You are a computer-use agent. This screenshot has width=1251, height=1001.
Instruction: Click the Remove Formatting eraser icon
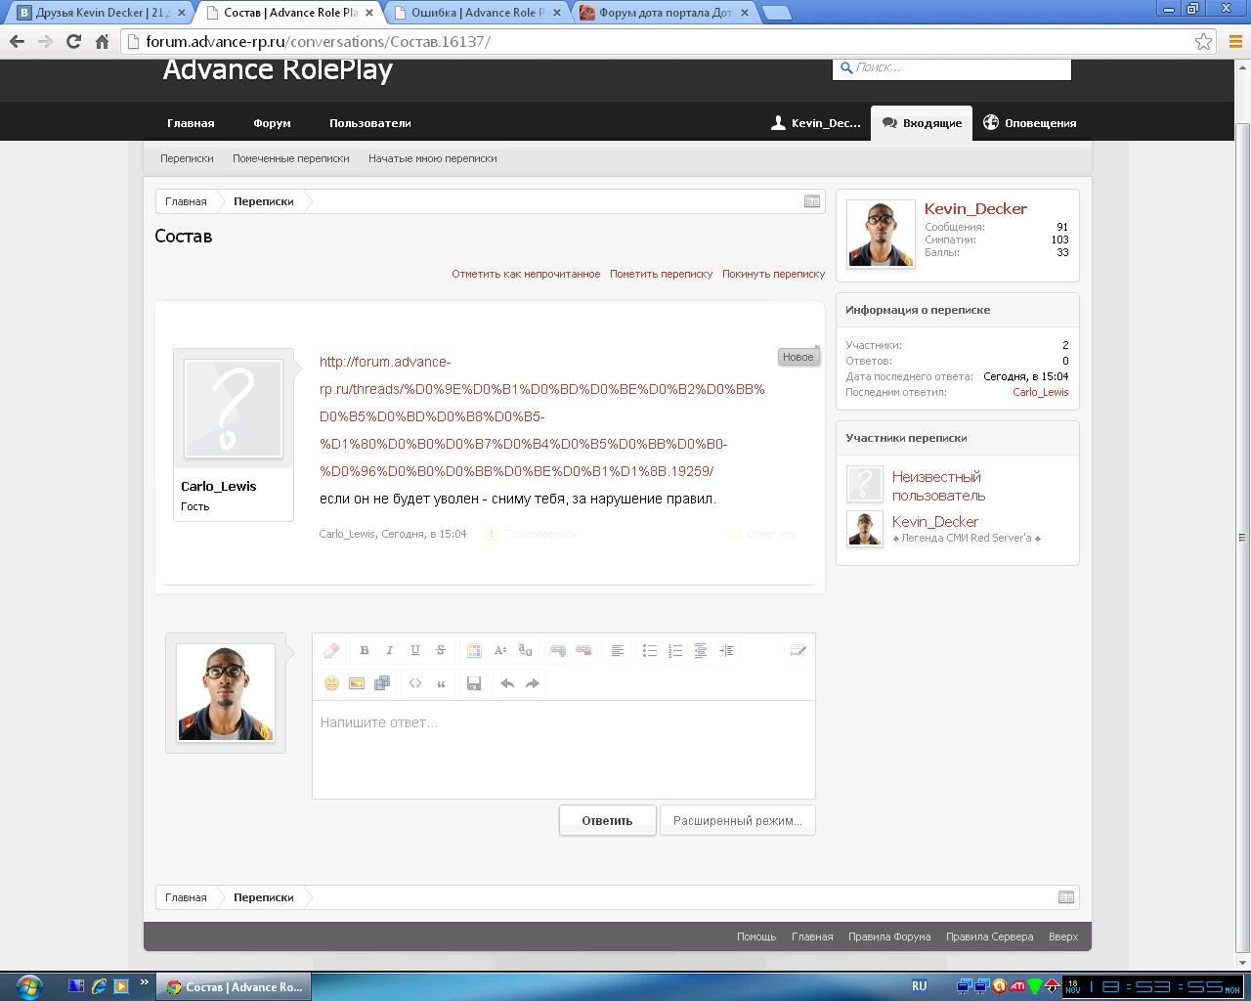coord(331,651)
